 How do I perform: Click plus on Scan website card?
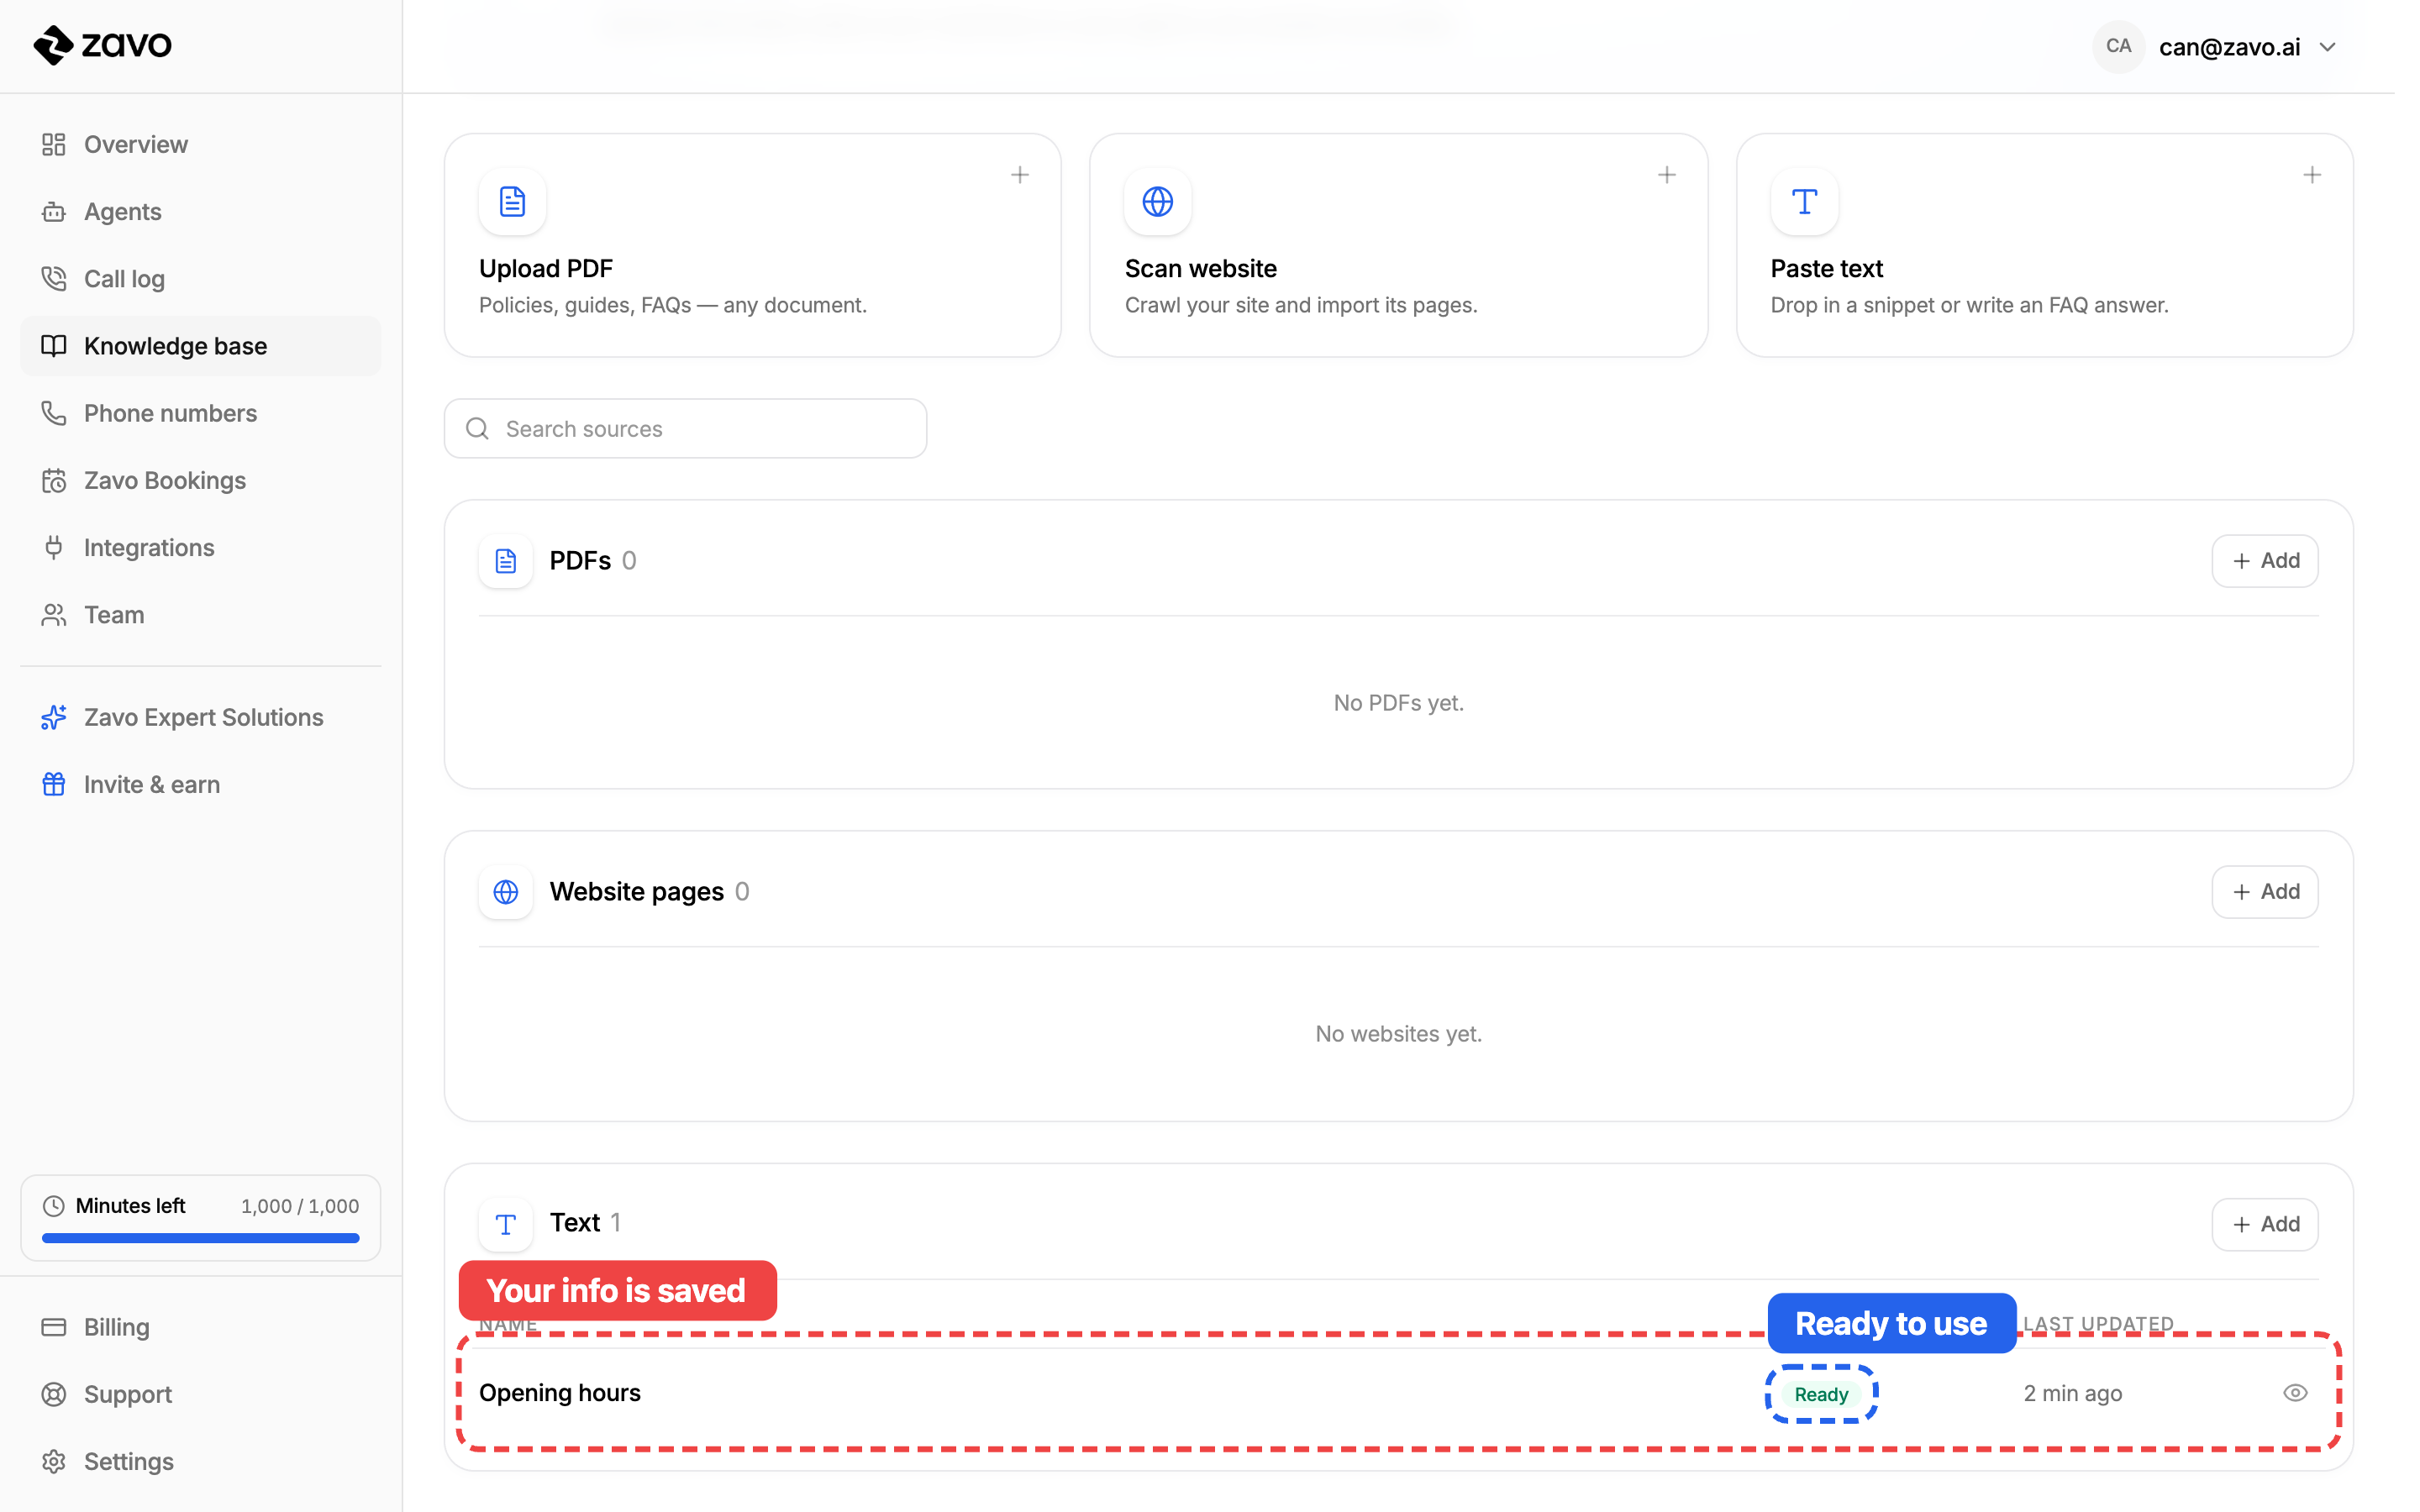tap(1667, 175)
